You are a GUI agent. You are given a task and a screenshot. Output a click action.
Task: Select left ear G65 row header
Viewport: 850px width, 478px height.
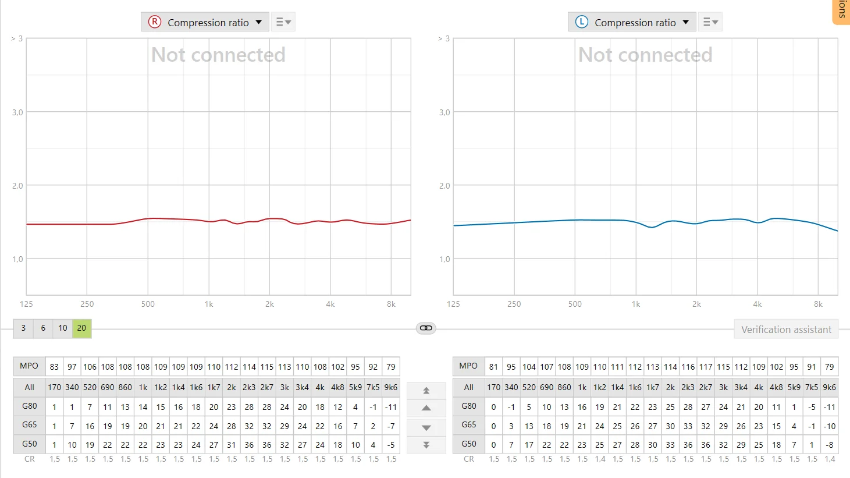(x=468, y=425)
